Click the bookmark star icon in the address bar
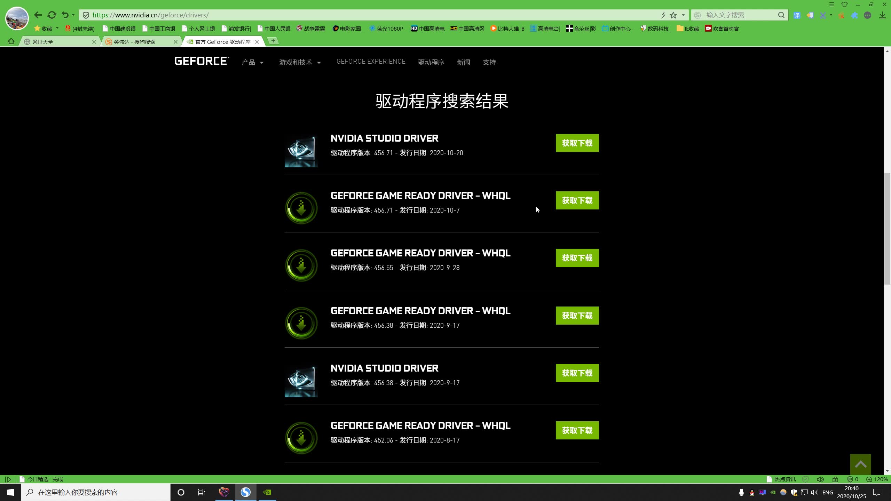Viewport: 891px width, 501px height. pyautogui.click(x=673, y=15)
